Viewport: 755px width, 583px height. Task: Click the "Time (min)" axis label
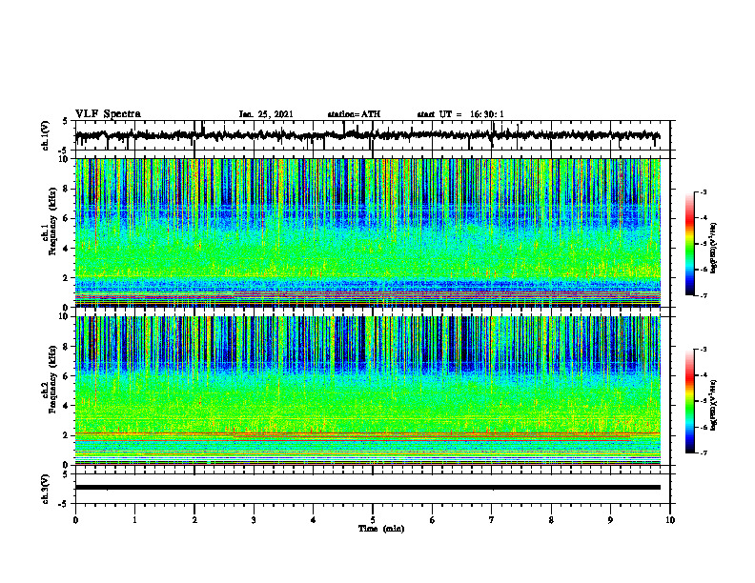click(381, 529)
